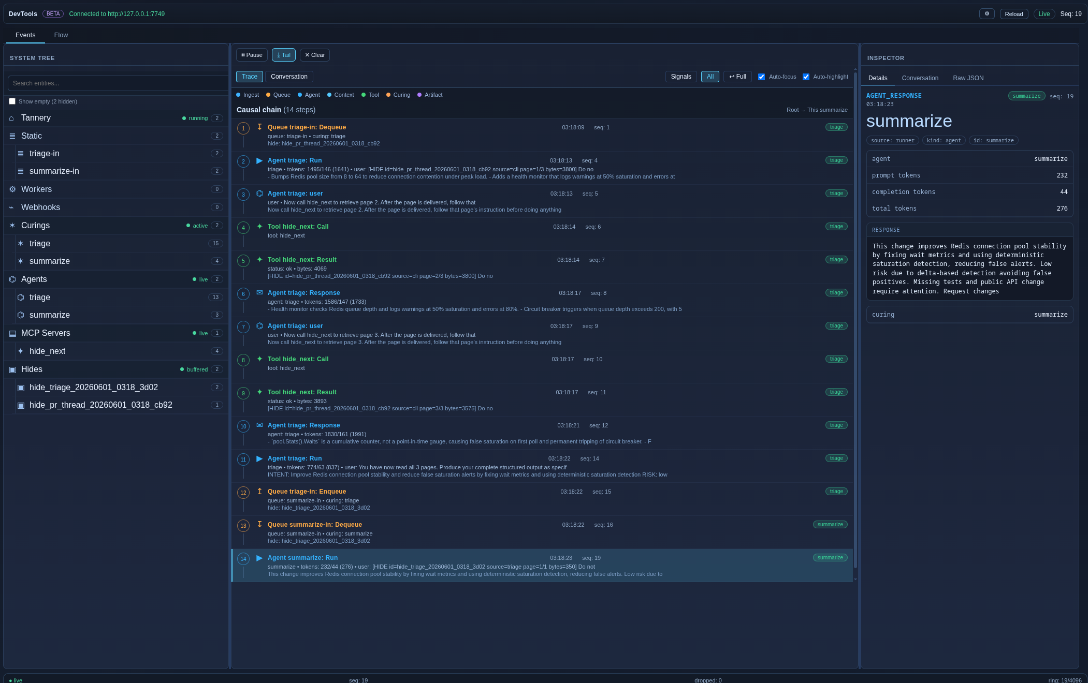Click user hexagon icon in step 3
1088x683 pixels.
[259, 194]
